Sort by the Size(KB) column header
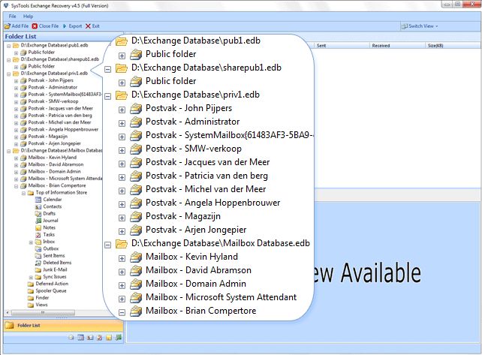The width and height of the screenshot is (482, 355). pyautogui.click(x=436, y=46)
